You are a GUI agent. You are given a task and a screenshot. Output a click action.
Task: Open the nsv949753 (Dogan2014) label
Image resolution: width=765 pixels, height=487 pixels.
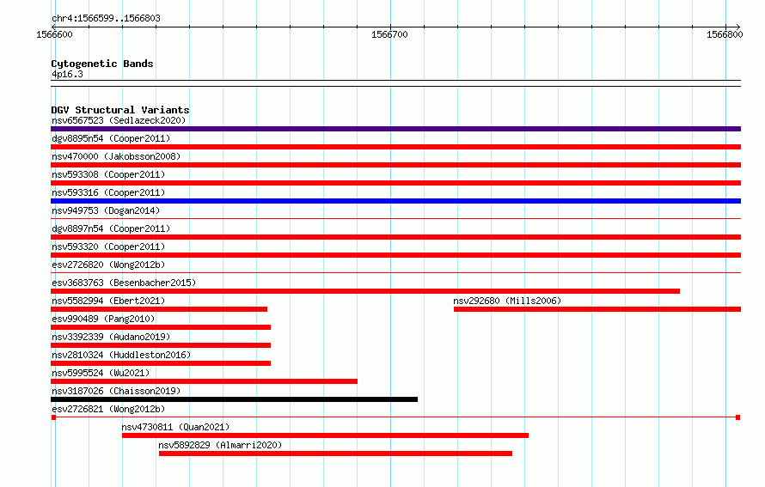pos(106,210)
